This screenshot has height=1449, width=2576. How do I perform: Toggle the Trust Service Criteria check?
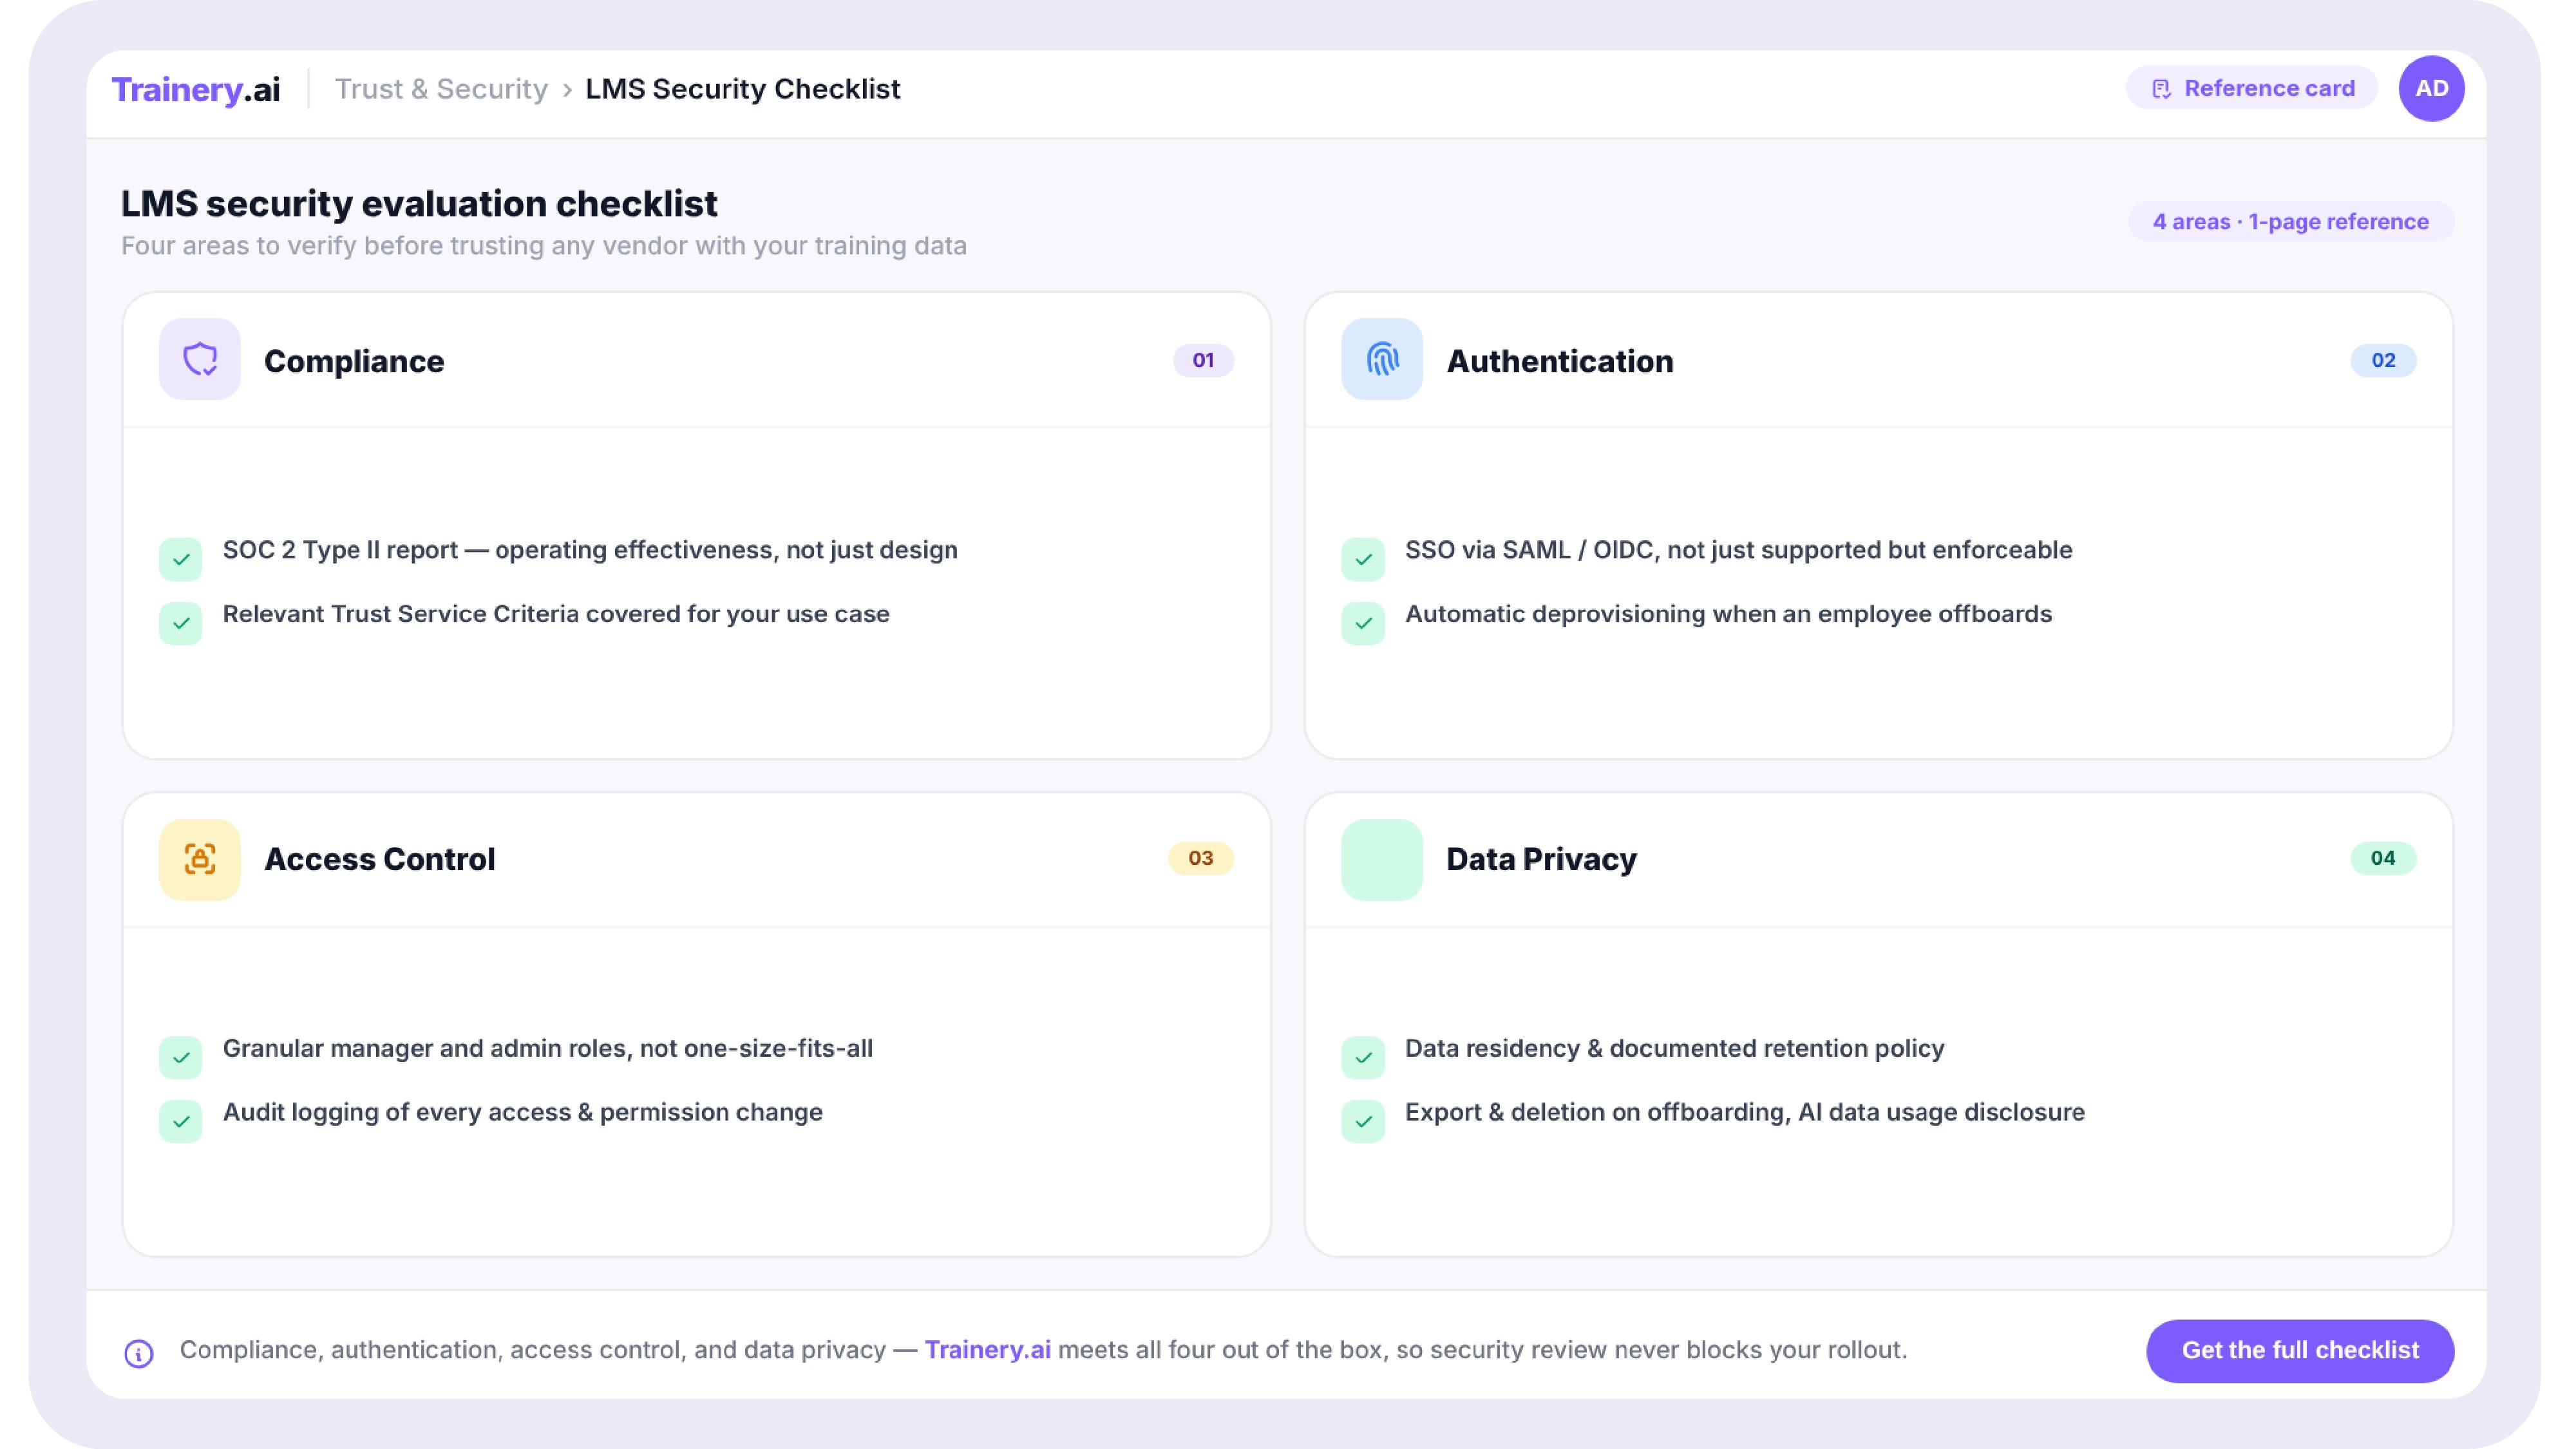[x=181, y=623]
